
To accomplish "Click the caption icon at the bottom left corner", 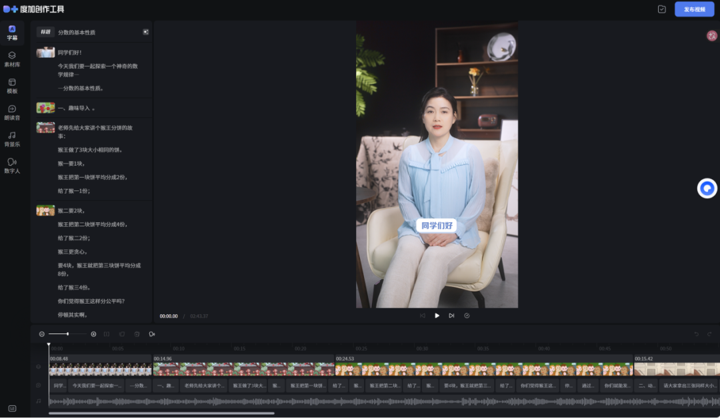I will click(13, 409).
